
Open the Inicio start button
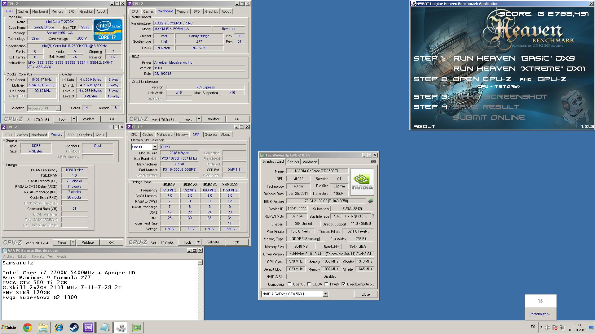tap(9, 328)
